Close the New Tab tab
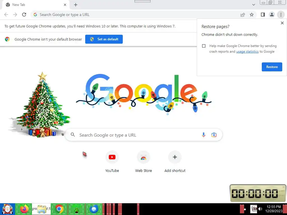This screenshot has height=215, width=287. click(x=65, y=5)
